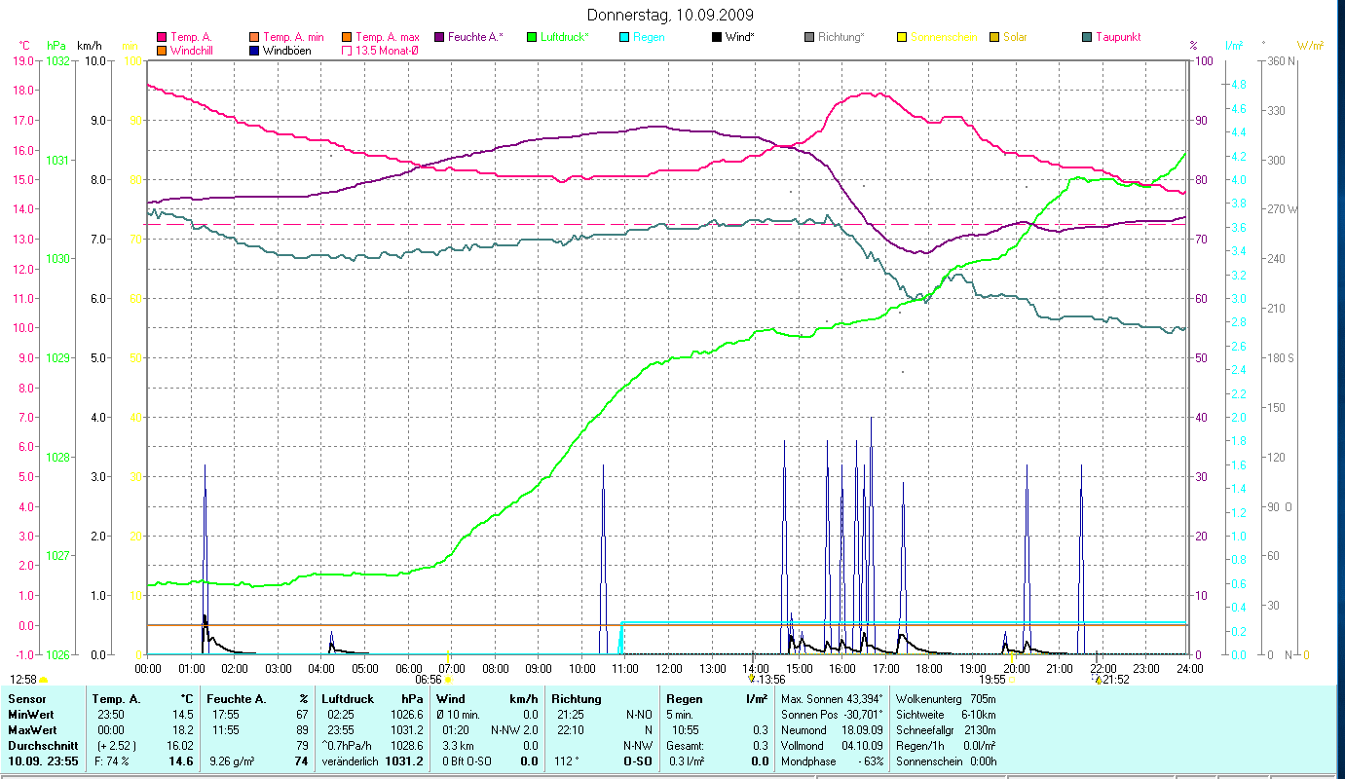Click the chart title Donnerstag, 10.09.2009
The image size is (1345, 779).
(671, 16)
